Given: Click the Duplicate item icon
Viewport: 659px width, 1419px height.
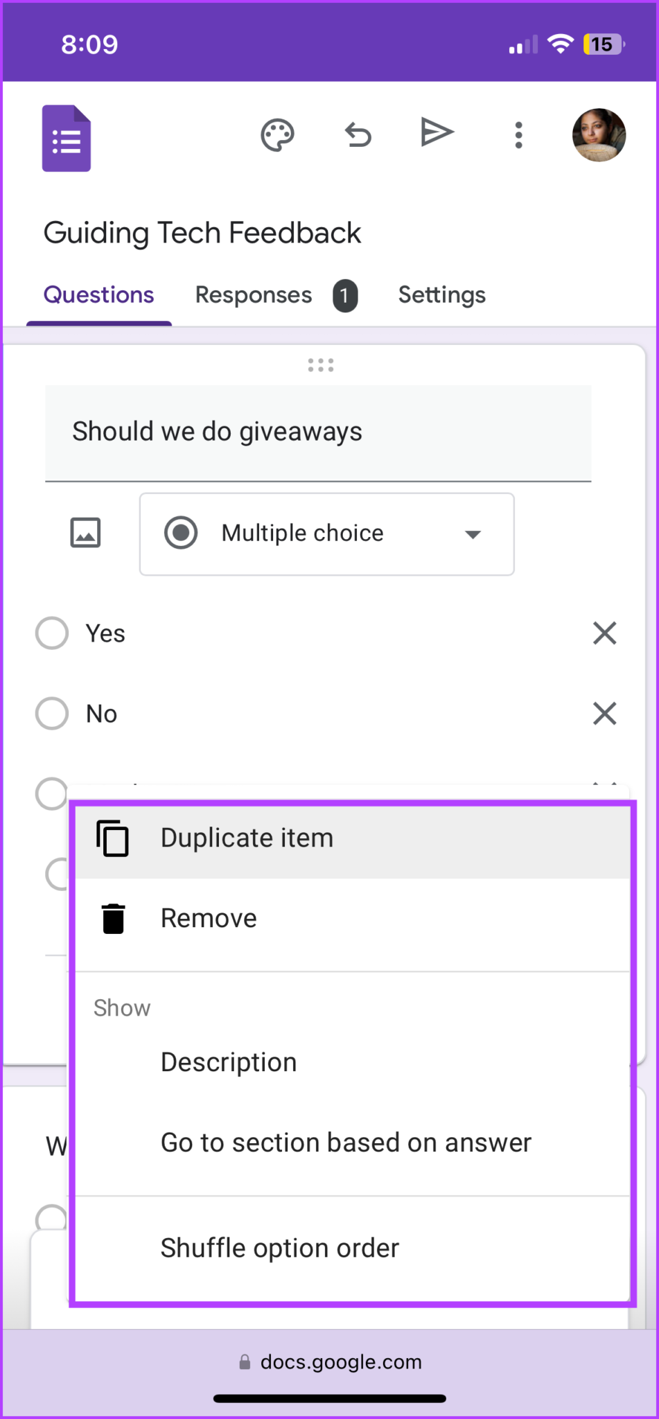Looking at the screenshot, I should click(111, 838).
